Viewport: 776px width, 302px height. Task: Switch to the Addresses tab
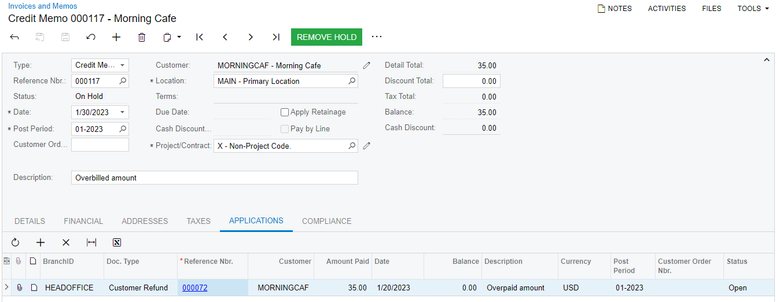coord(145,221)
